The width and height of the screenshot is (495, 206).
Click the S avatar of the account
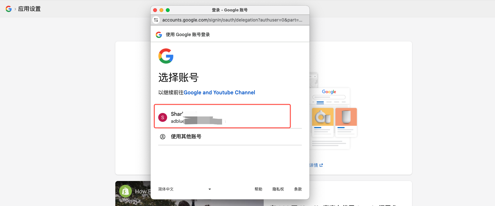163,117
